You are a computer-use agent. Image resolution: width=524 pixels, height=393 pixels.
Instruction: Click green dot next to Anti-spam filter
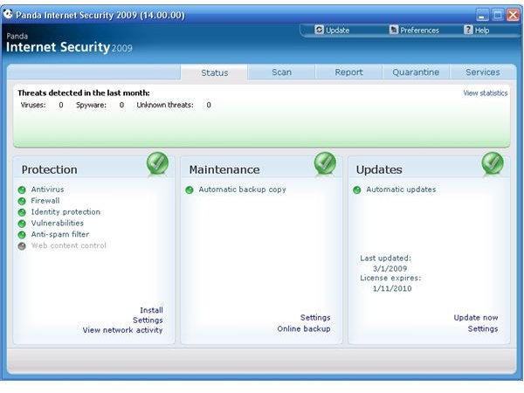click(x=22, y=235)
